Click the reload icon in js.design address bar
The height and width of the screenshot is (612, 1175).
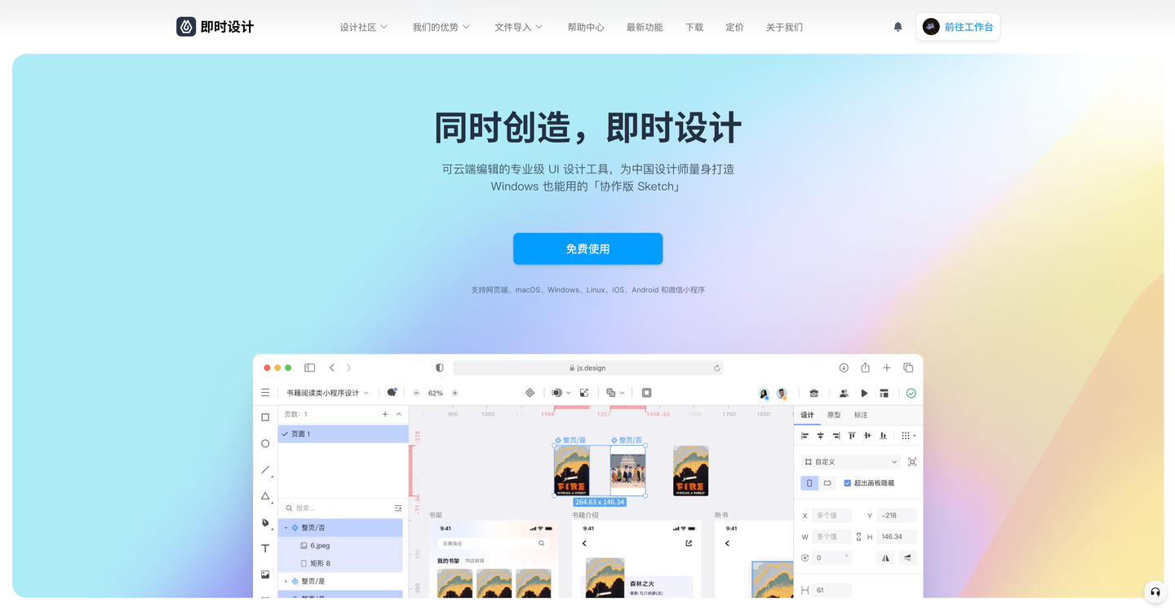[x=716, y=368]
